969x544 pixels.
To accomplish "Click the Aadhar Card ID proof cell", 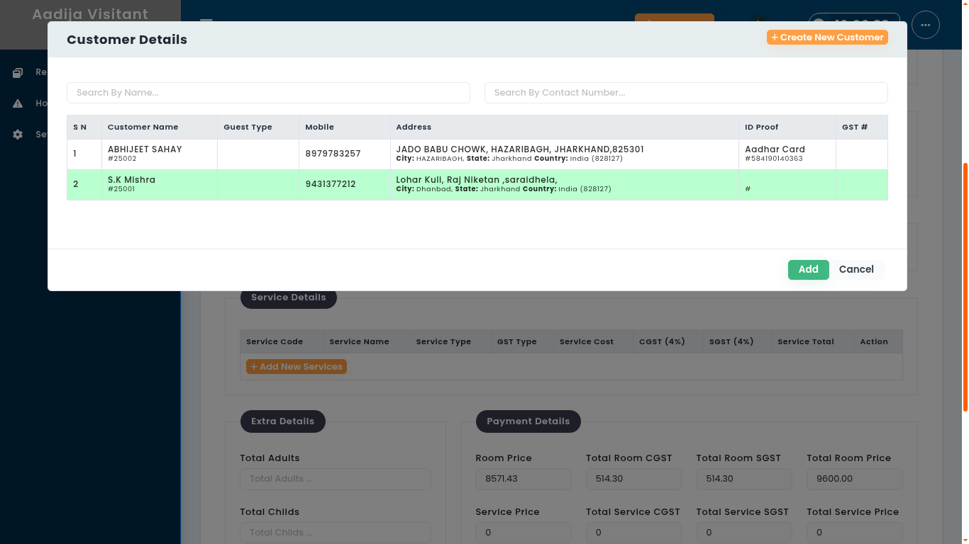I will pyautogui.click(x=775, y=149).
